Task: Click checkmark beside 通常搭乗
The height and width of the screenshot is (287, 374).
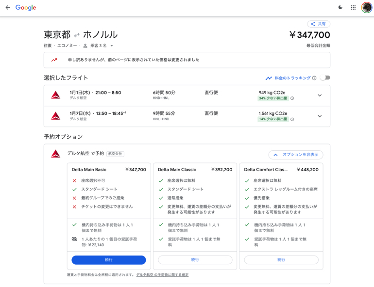Action: coord(161,198)
